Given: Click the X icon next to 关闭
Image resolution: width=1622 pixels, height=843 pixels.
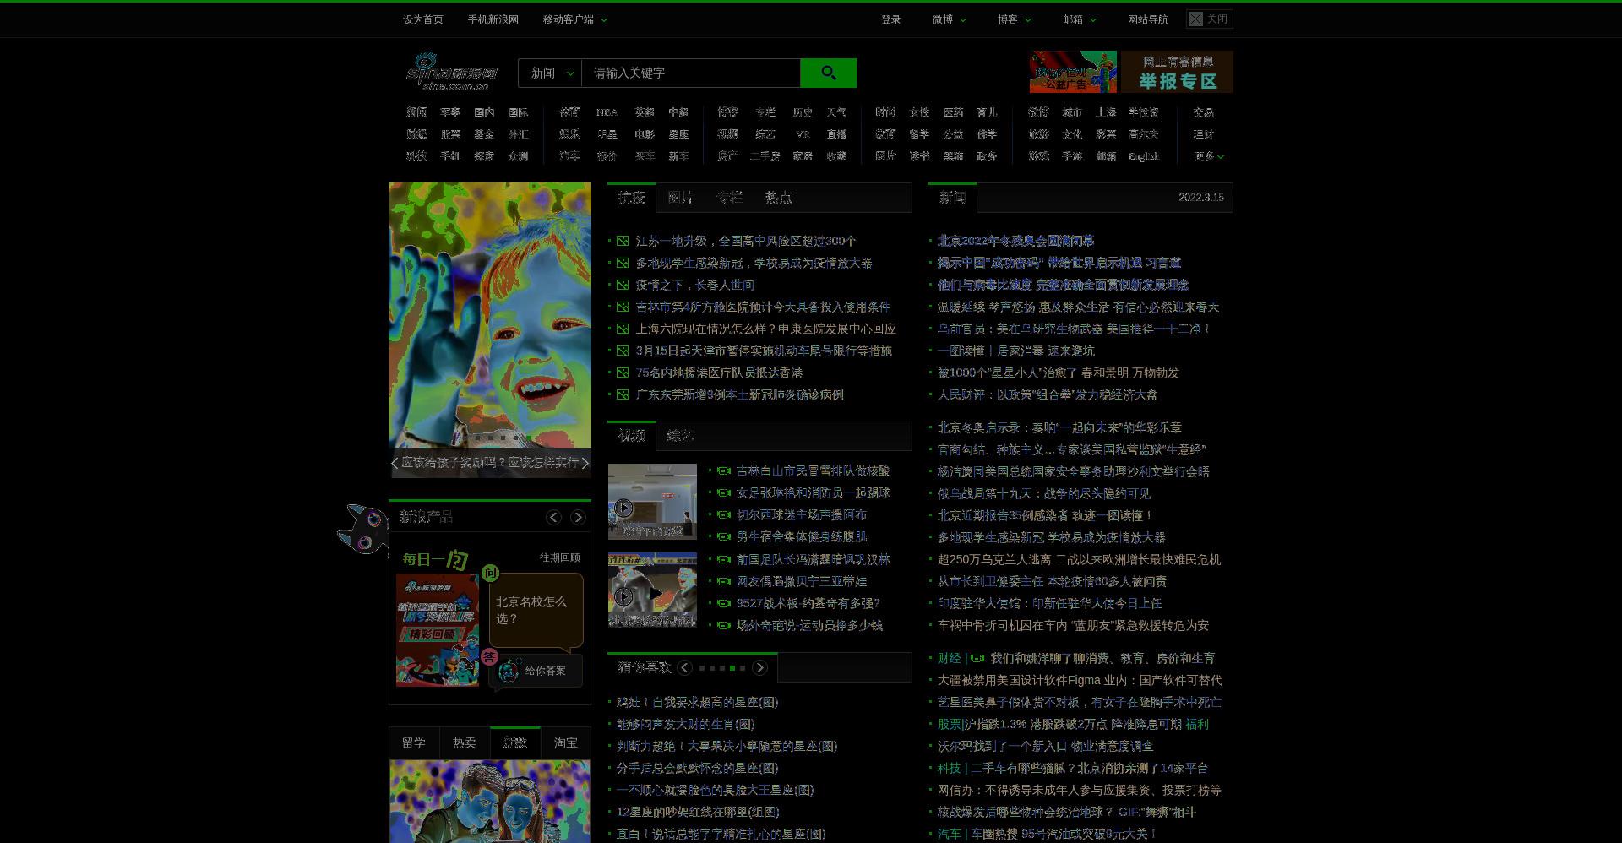Looking at the screenshot, I should click(1195, 19).
